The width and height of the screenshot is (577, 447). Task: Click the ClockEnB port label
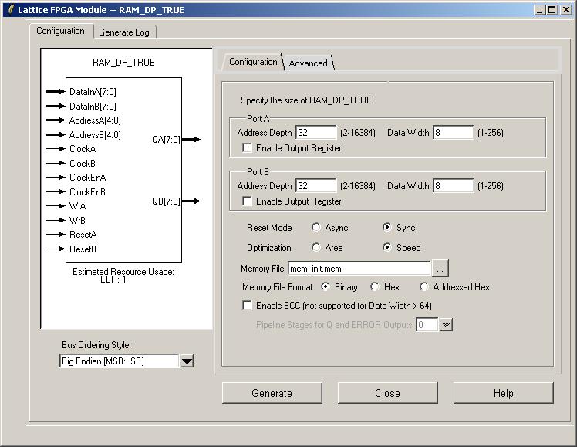[x=88, y=192]
